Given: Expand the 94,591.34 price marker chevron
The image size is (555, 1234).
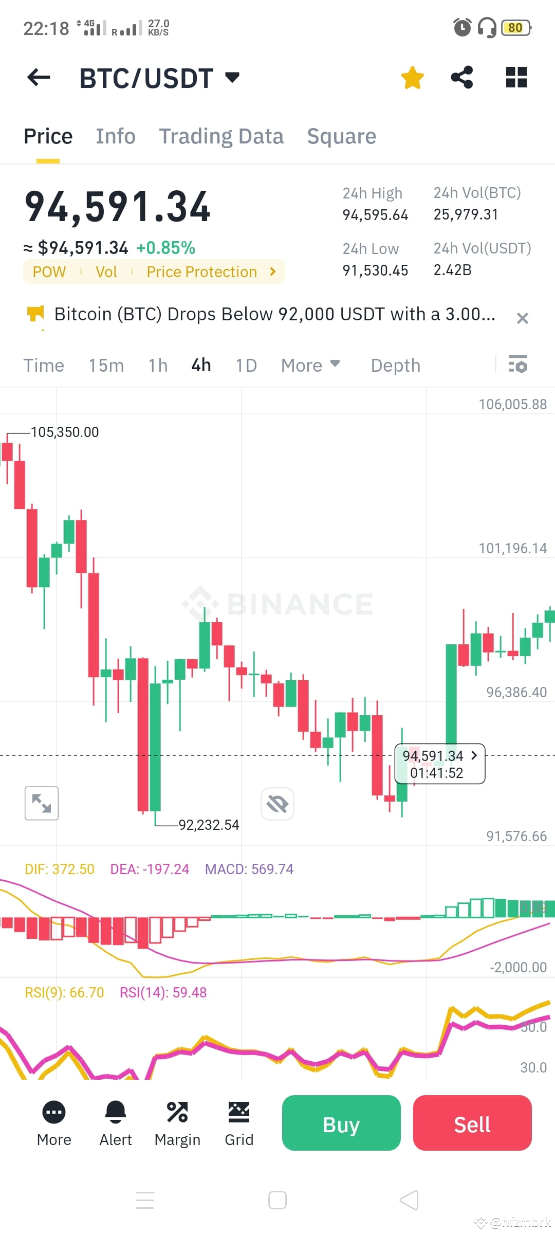Looking at the screenshot, I should (473, 756).
